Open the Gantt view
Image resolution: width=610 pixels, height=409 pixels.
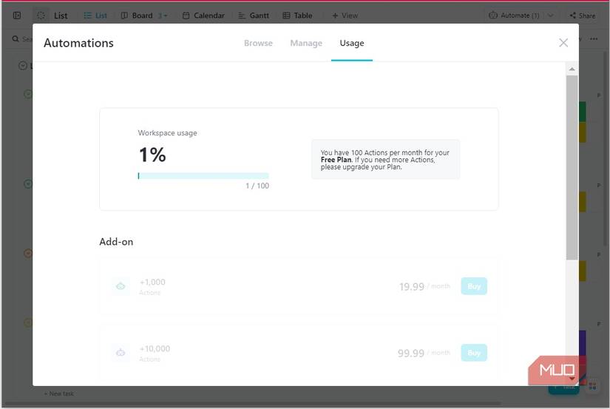[254, 16]
